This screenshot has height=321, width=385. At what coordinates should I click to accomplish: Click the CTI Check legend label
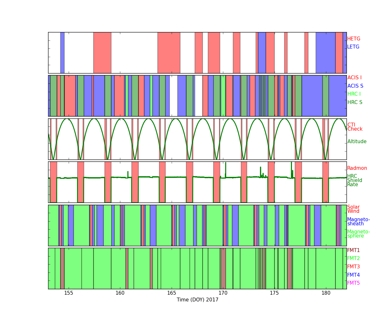point(355,127)
